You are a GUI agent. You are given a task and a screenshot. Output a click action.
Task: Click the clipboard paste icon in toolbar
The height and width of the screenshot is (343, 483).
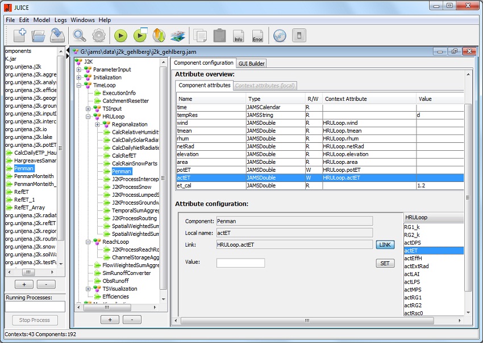(219, 36)
